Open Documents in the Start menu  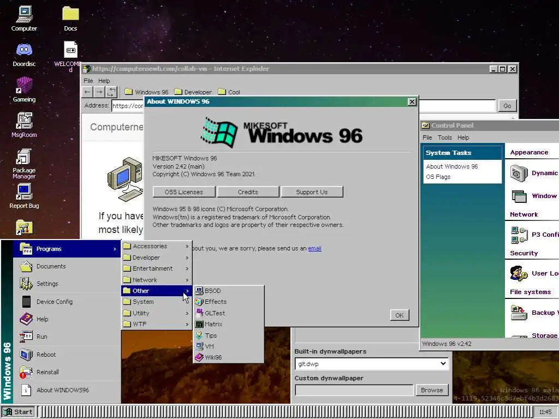(x=67, y=266)
